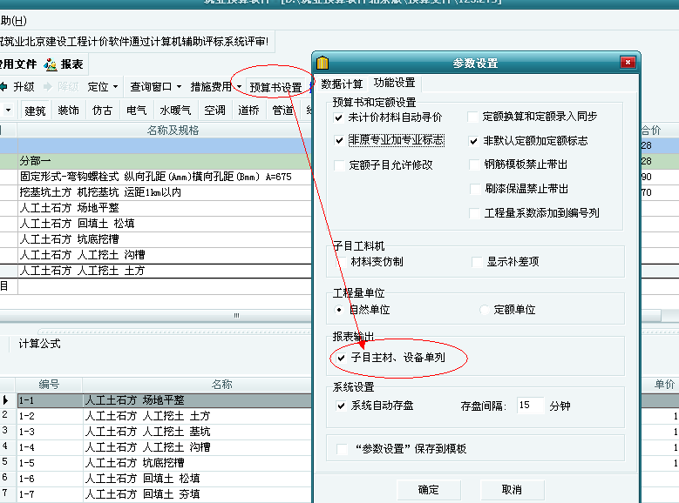Click the 降级 demote arrow icon
Viewport: 679px width, 503px height.
click(x=47, y=86)
